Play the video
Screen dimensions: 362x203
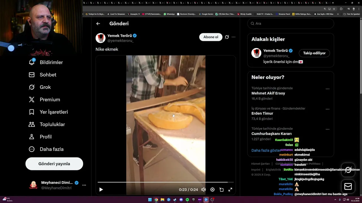(x=101, y=189)
